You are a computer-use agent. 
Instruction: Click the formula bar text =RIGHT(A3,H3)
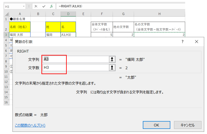pos(70,6)
